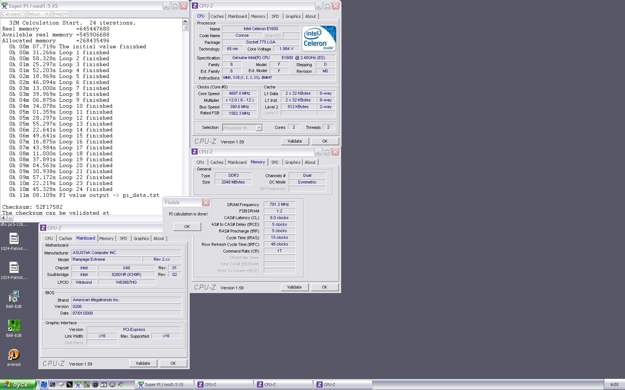Image resolution: width=625 pixels, height=390 pixels.
Task: Click memory Size field 2048 MBytes
Action: tap(234, 182)
